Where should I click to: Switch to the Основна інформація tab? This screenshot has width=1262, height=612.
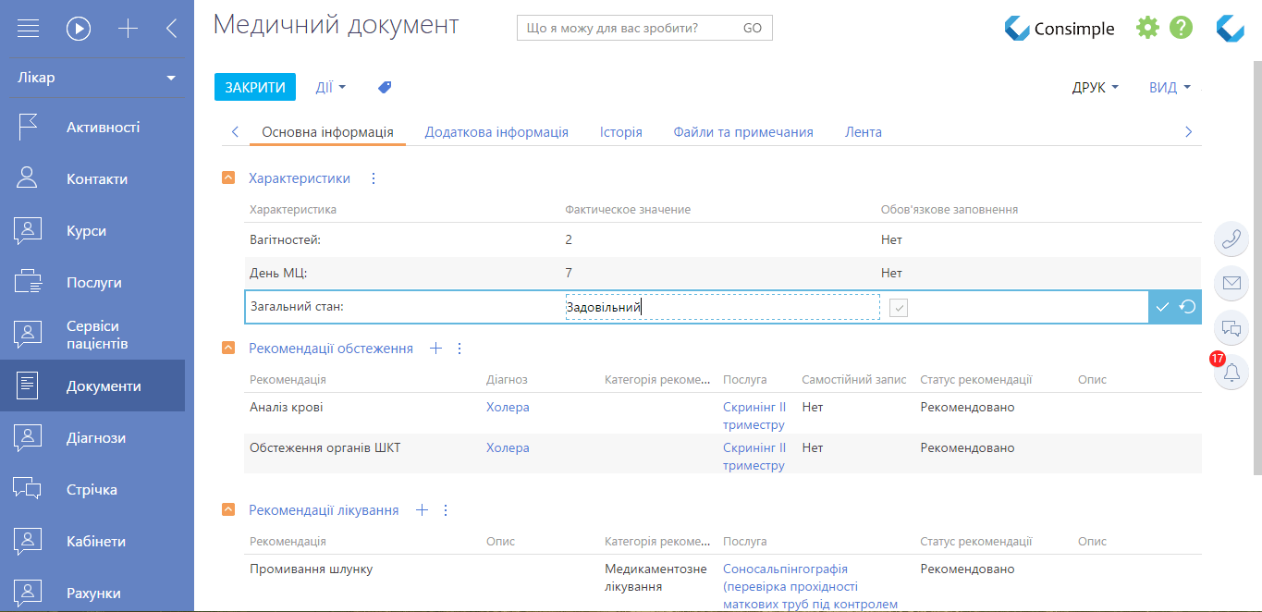click(x=327, y=132)
